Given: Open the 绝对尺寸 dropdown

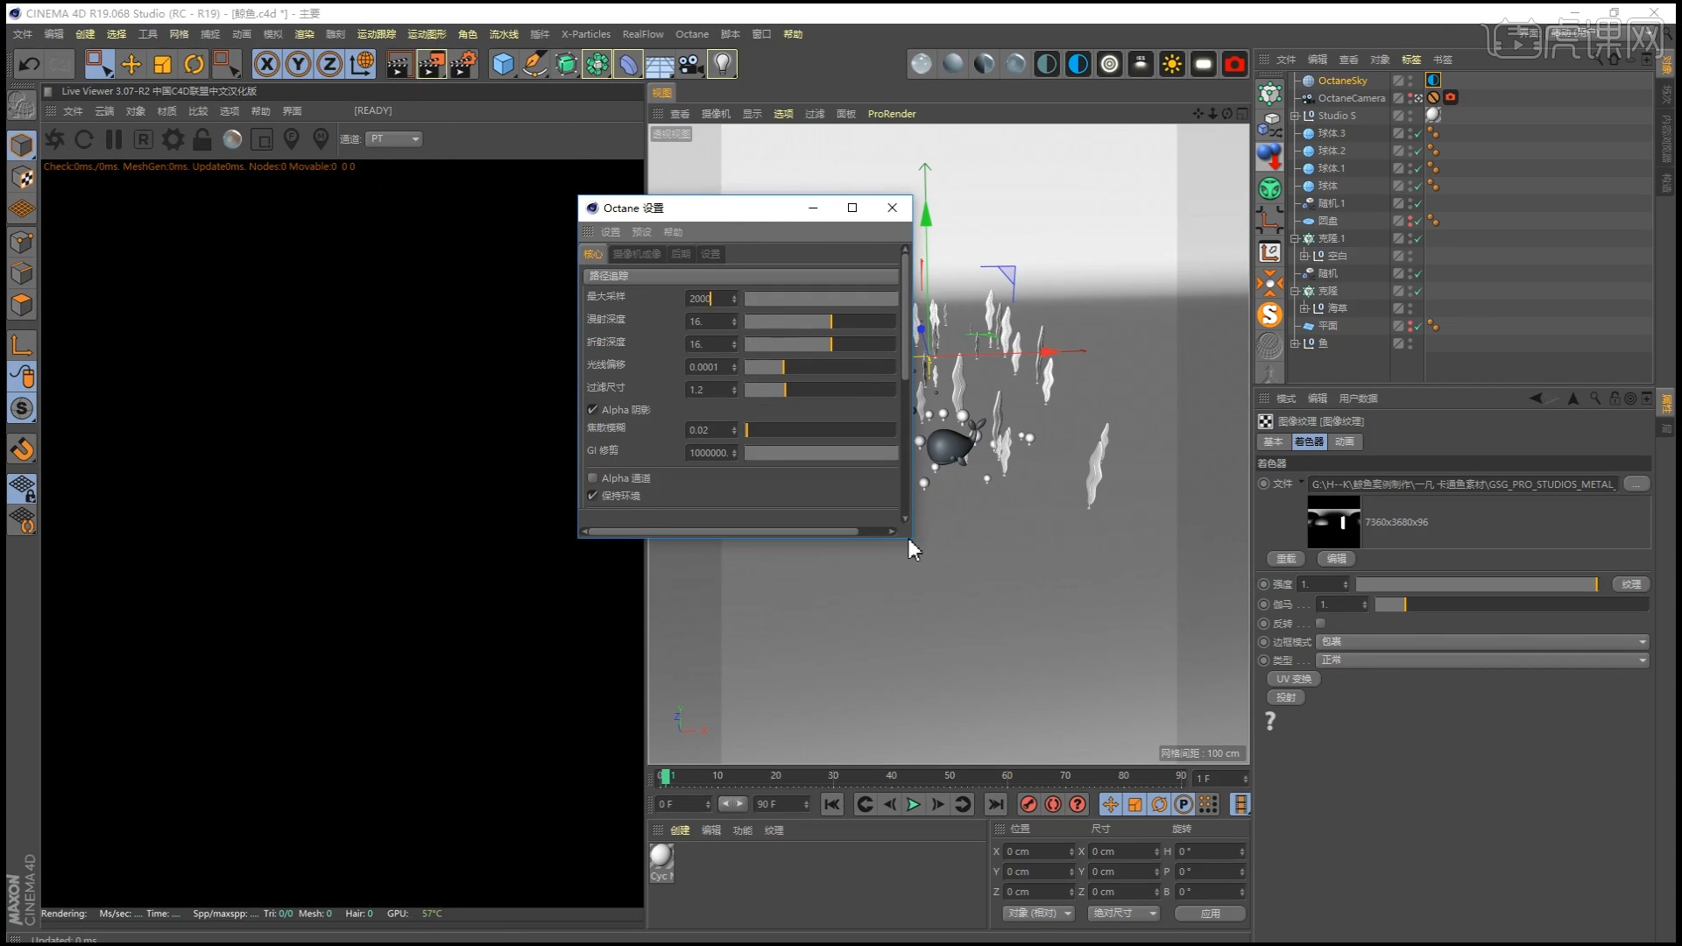Looking at the screenshot, I should tap(1125, 914).
